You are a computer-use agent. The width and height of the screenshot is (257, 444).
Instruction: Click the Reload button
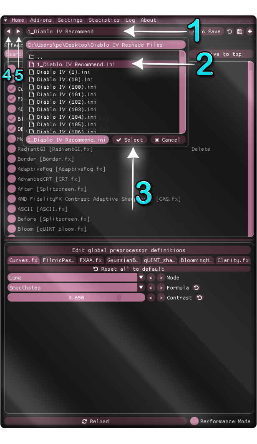click(x=96, y=422)
